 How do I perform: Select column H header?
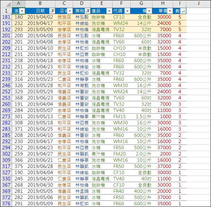pos(163,3)
